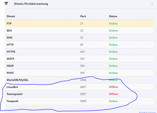Select the MariaDB/MySQL service name
Image resolution: width=157 pixels, height=113 pixels.
(x=18, y=80)
